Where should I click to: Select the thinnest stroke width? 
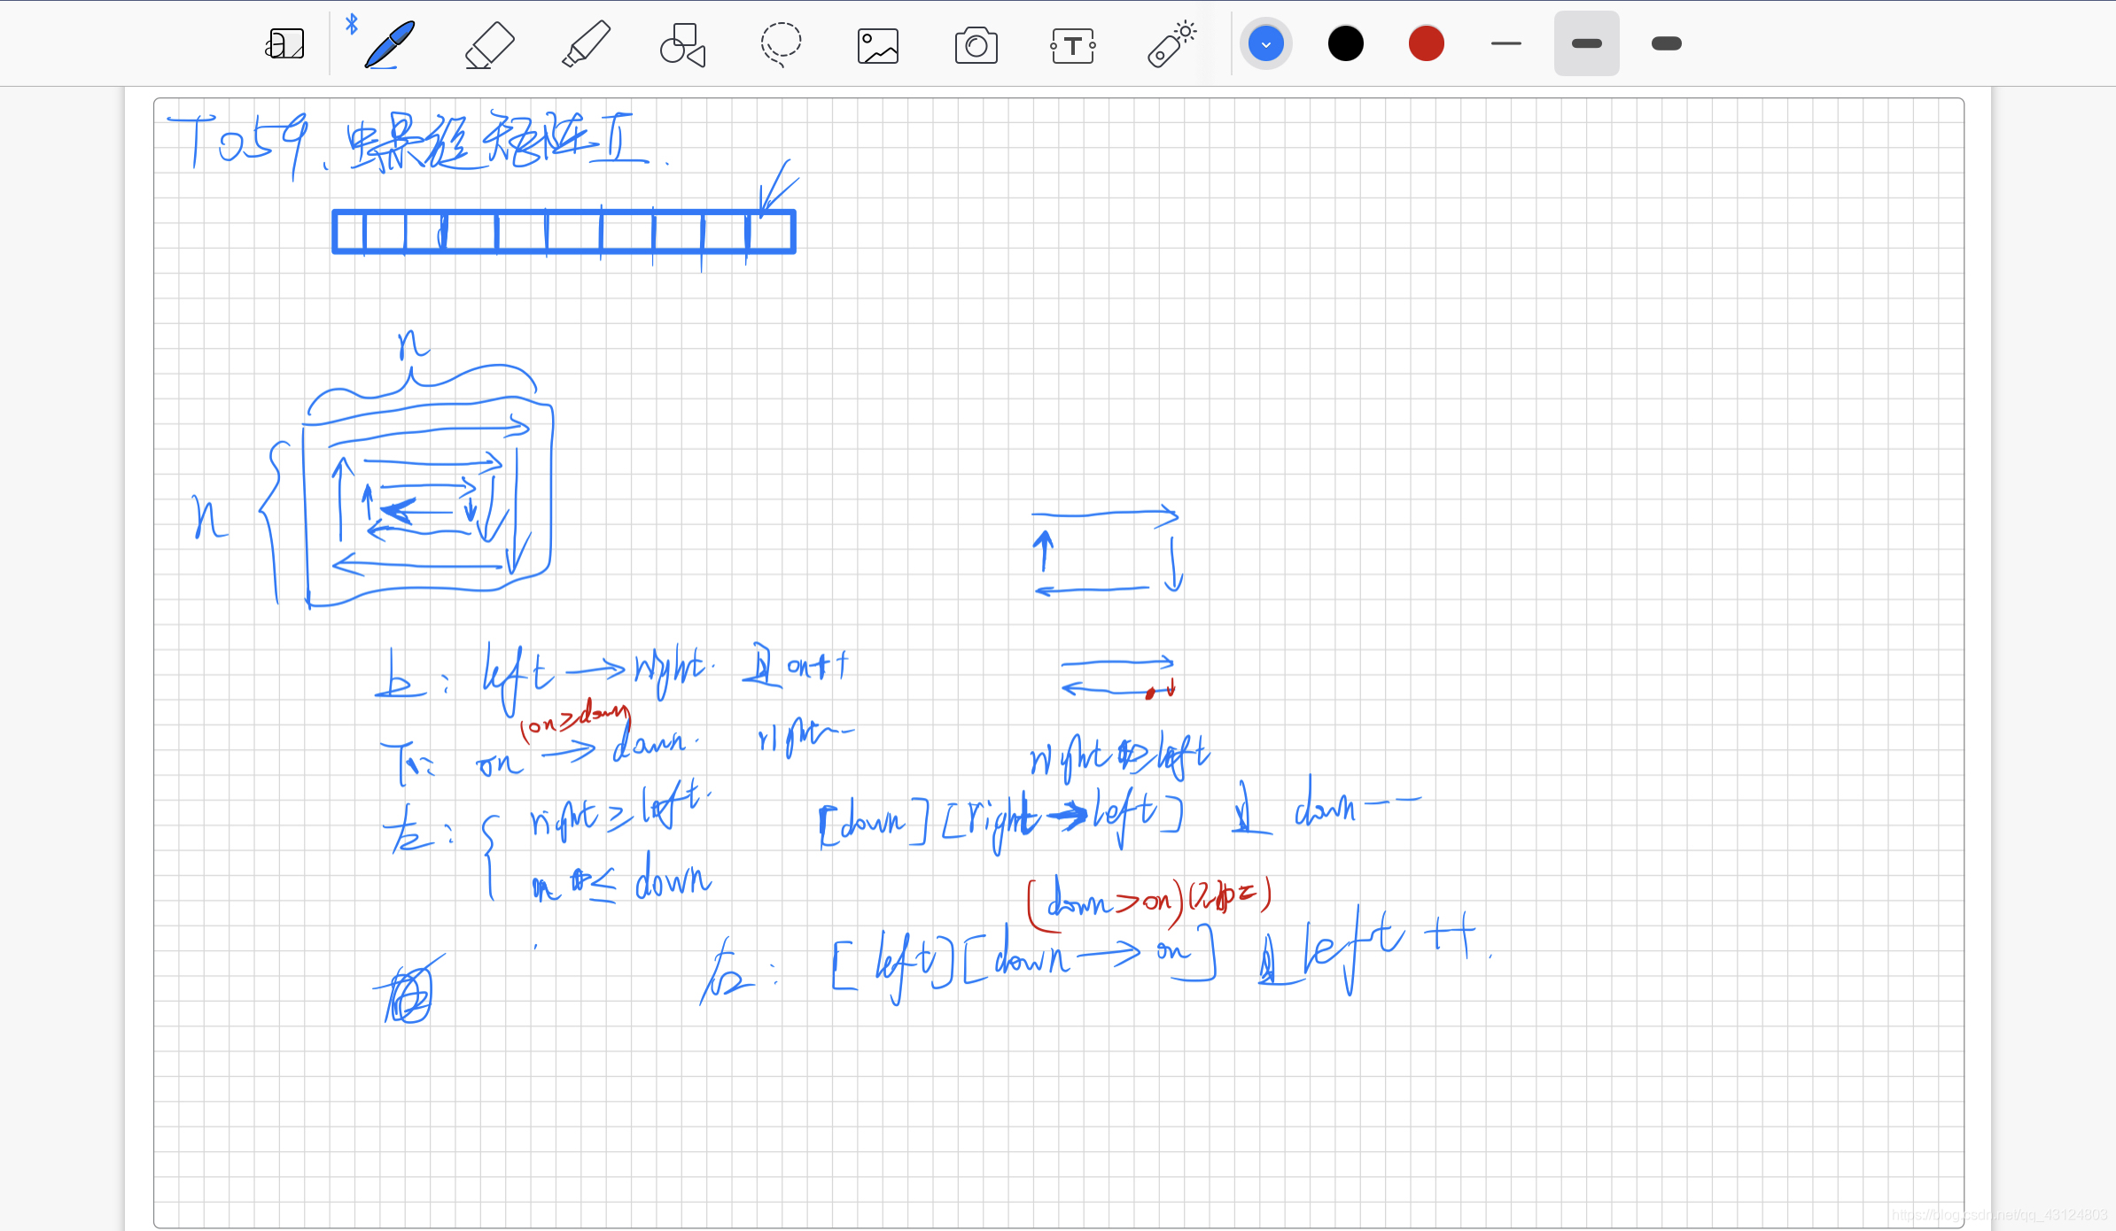click(1506, 43)
